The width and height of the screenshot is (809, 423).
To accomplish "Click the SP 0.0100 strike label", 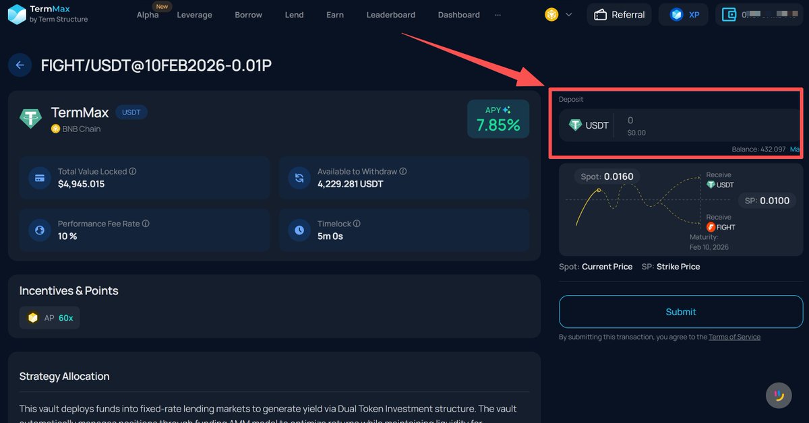I will (767, 201).
